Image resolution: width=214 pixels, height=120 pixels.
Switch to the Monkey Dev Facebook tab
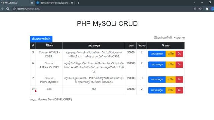(x=55, y=3)
